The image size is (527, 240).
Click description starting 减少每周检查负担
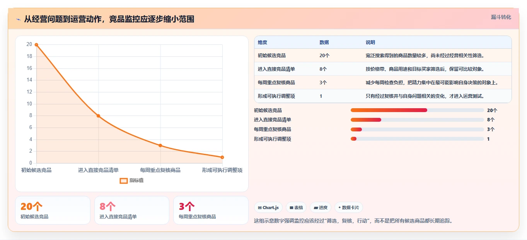tap(432, 83)
